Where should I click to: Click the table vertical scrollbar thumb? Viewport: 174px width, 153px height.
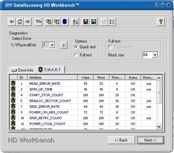coord(159,92)
